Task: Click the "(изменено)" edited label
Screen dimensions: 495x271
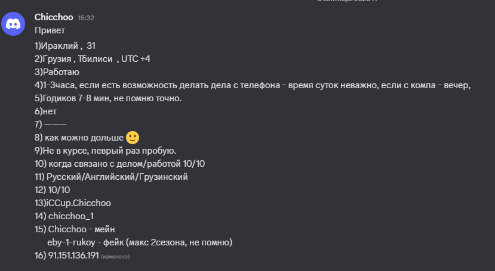Action: (115, 257)
